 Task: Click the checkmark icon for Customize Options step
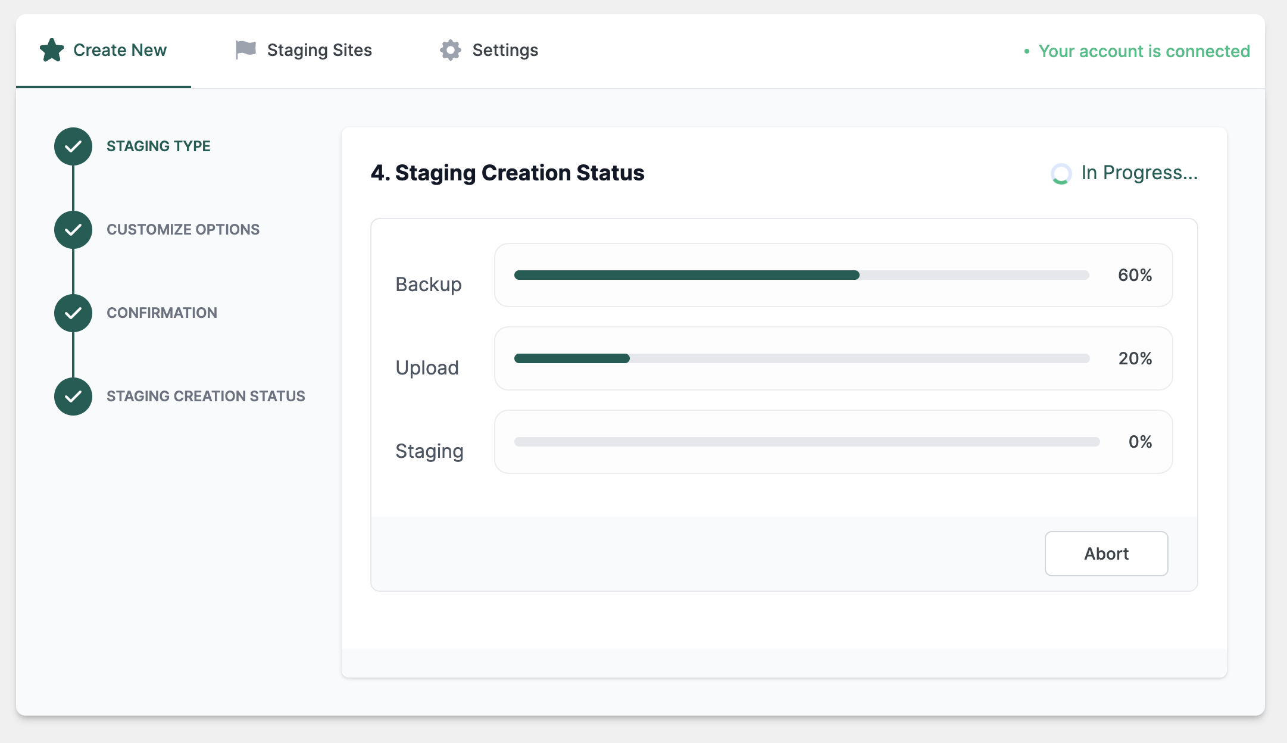[x=73, y=229]
